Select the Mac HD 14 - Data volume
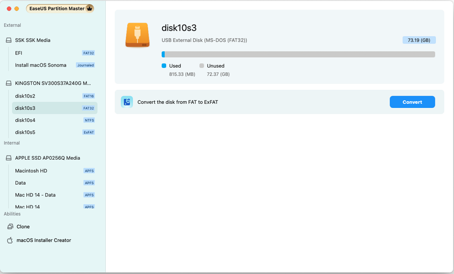Viewport: 454px width, 274px height. 55,195
